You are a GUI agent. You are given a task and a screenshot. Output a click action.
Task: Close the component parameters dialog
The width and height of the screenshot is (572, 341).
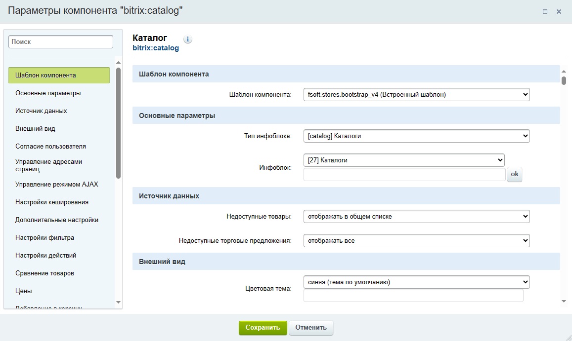[x=559, y=11]
